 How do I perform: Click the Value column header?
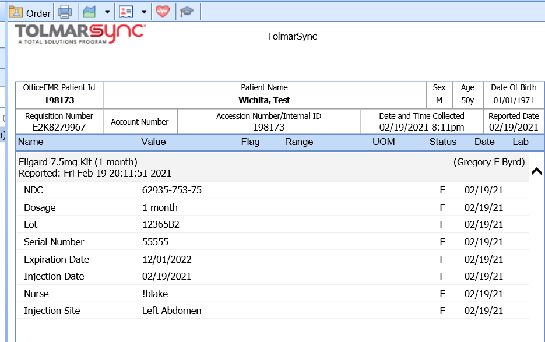click(x=153, y=142)
